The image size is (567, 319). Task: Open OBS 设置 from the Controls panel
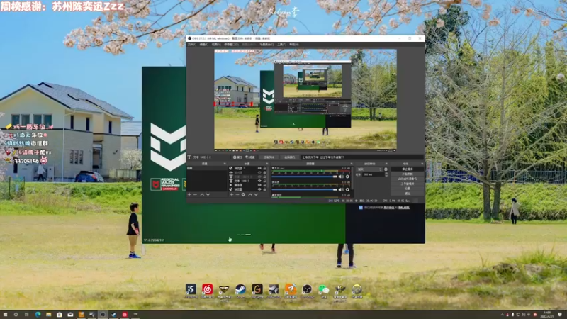tap(408, 189)
